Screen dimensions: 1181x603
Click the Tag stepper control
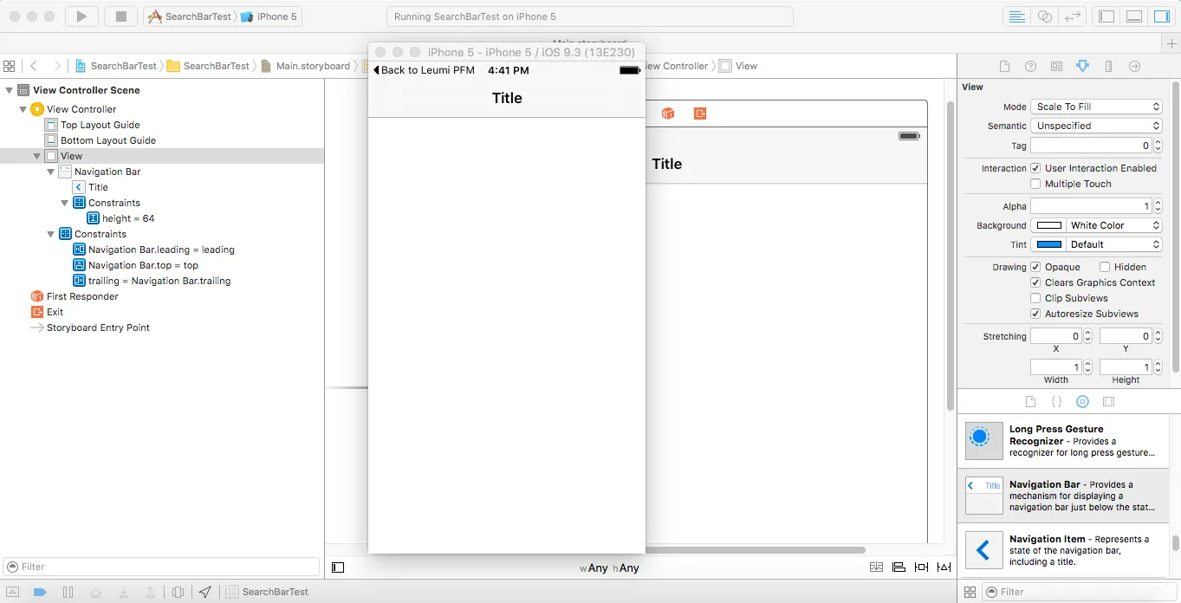pyautogui.click(x=1158, y=146)
